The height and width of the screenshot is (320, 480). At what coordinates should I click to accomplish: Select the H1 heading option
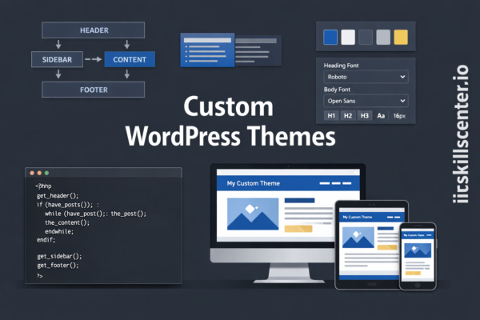coord(330,116)
